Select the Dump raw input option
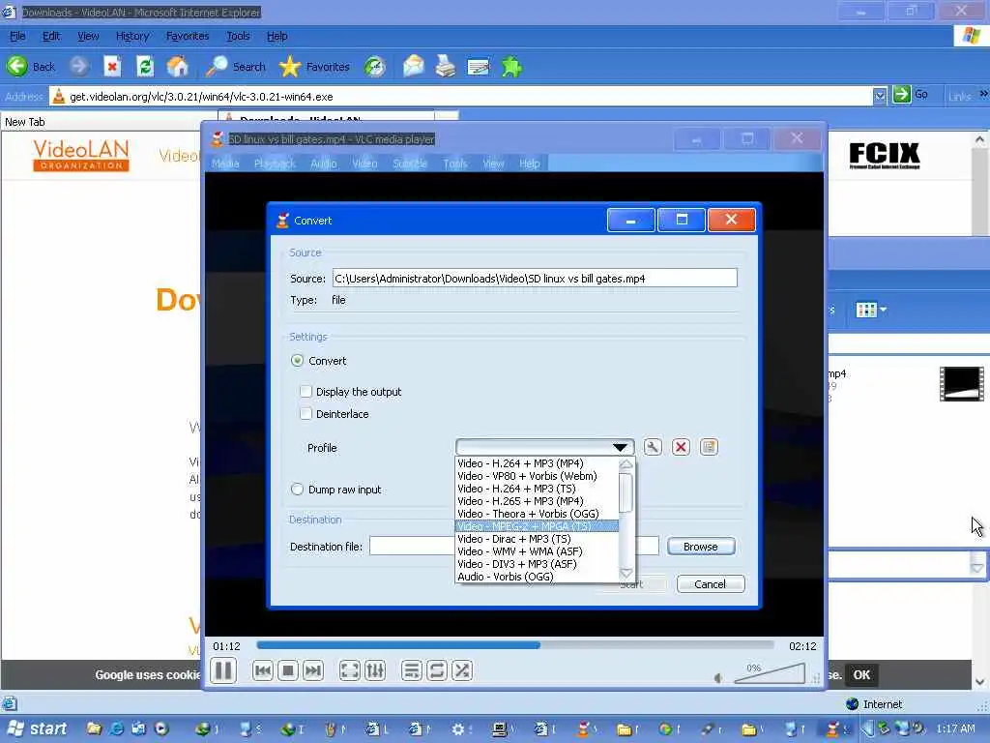990x743 pixels. pyautogui.click(x=297, y=489)
